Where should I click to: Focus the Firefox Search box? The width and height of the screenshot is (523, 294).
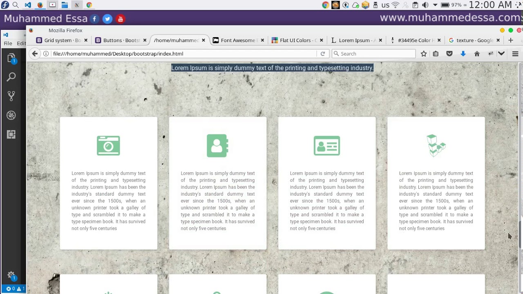point(373,53)
